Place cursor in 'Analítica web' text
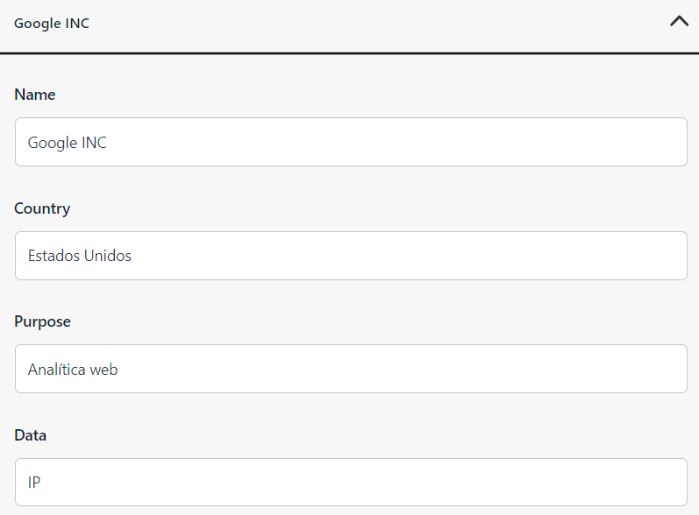 (73, 369)
